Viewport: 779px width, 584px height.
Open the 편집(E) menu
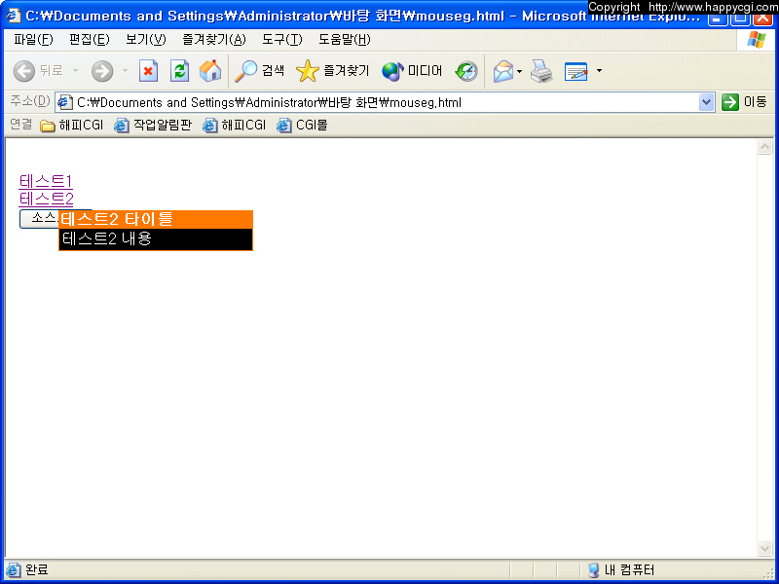[90, 40]
